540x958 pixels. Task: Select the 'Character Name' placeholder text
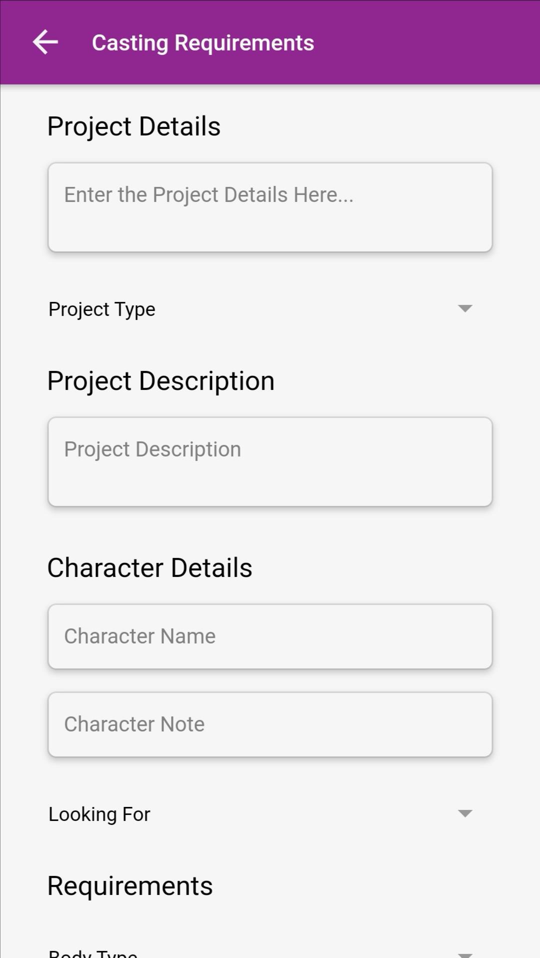140,636
